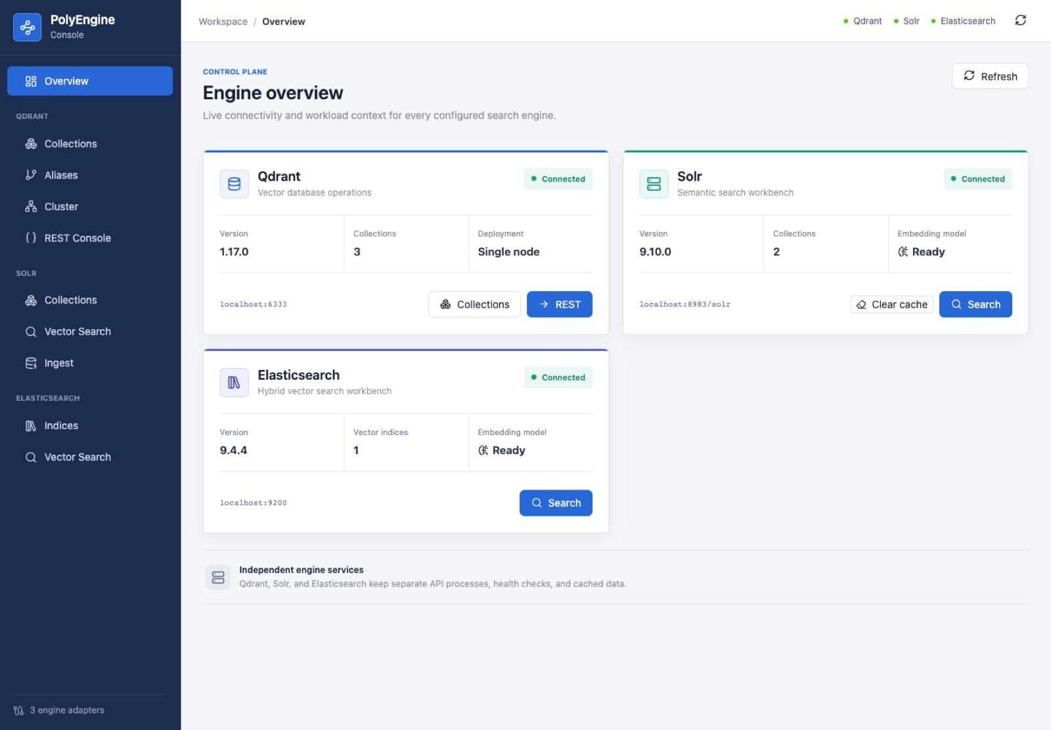This screenshot has width=1051, height=730.
Task: Click Search button on Elasticsearch card
Action: point(556,503)
